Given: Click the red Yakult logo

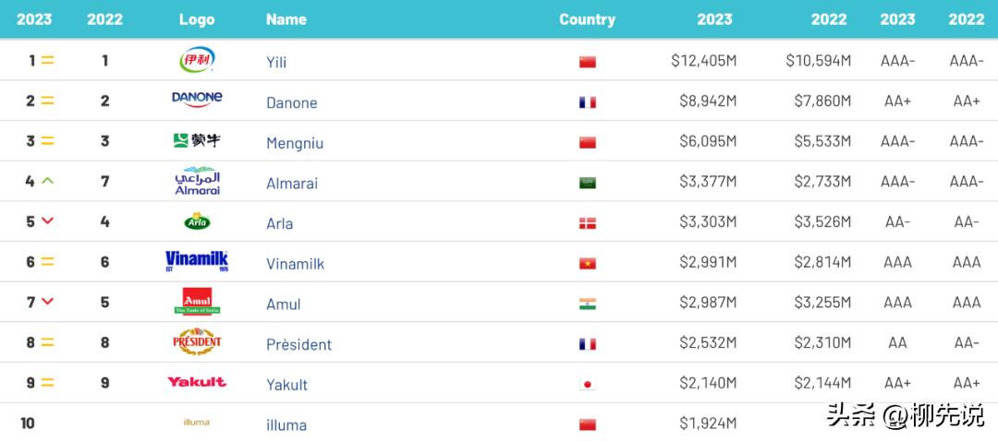Looking at the screenshot, I should click(x=197, y=382).
